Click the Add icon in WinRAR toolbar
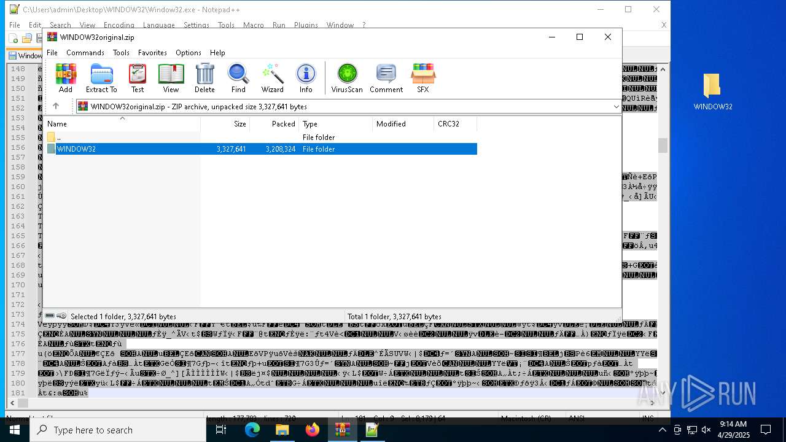The height and width of the screenshot is (442, 786). pos(66,78)
